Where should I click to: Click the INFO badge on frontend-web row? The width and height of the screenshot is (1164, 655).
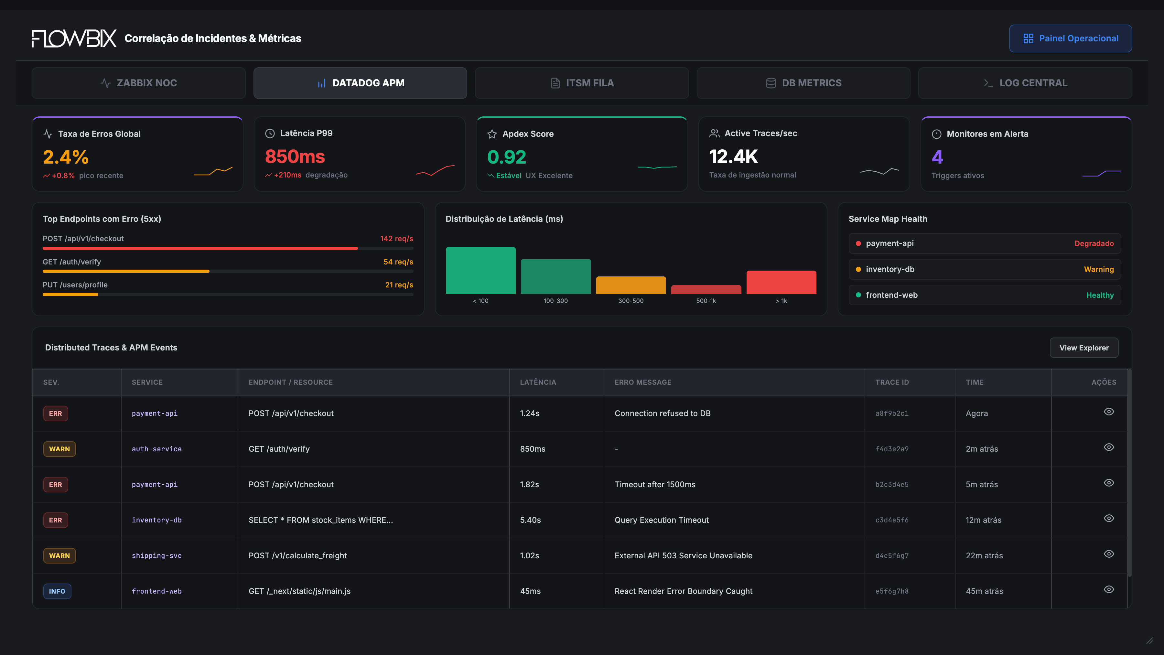(57, 591)
